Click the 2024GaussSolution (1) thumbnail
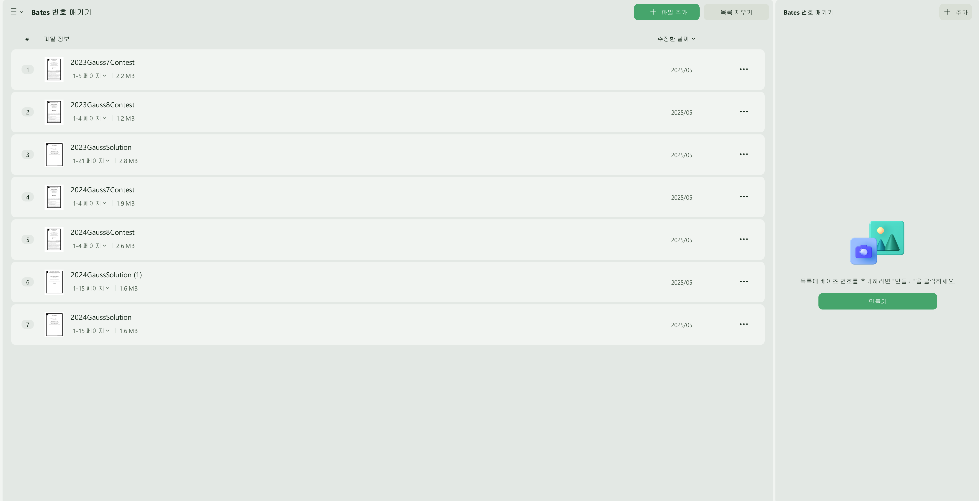The image size is (979, 501). tap(54, 282)
